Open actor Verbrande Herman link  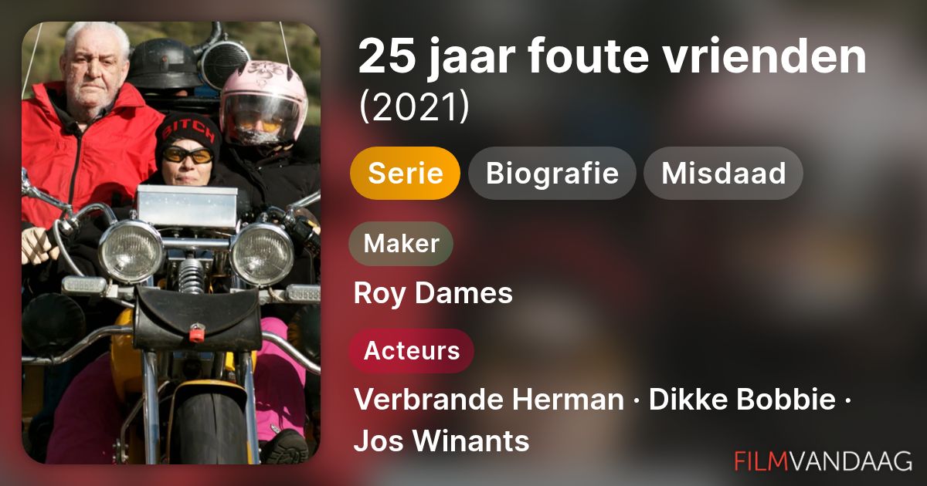tap(488, 400)
